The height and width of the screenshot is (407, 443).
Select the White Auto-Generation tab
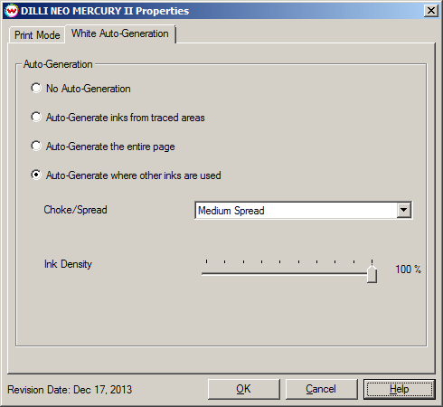click(x=120, y=33)
